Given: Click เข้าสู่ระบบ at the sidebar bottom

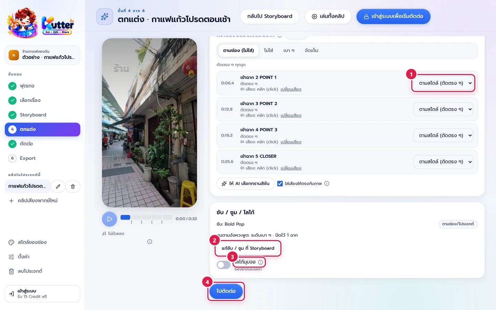Looking at the screenshot, I should pos(42,294).
